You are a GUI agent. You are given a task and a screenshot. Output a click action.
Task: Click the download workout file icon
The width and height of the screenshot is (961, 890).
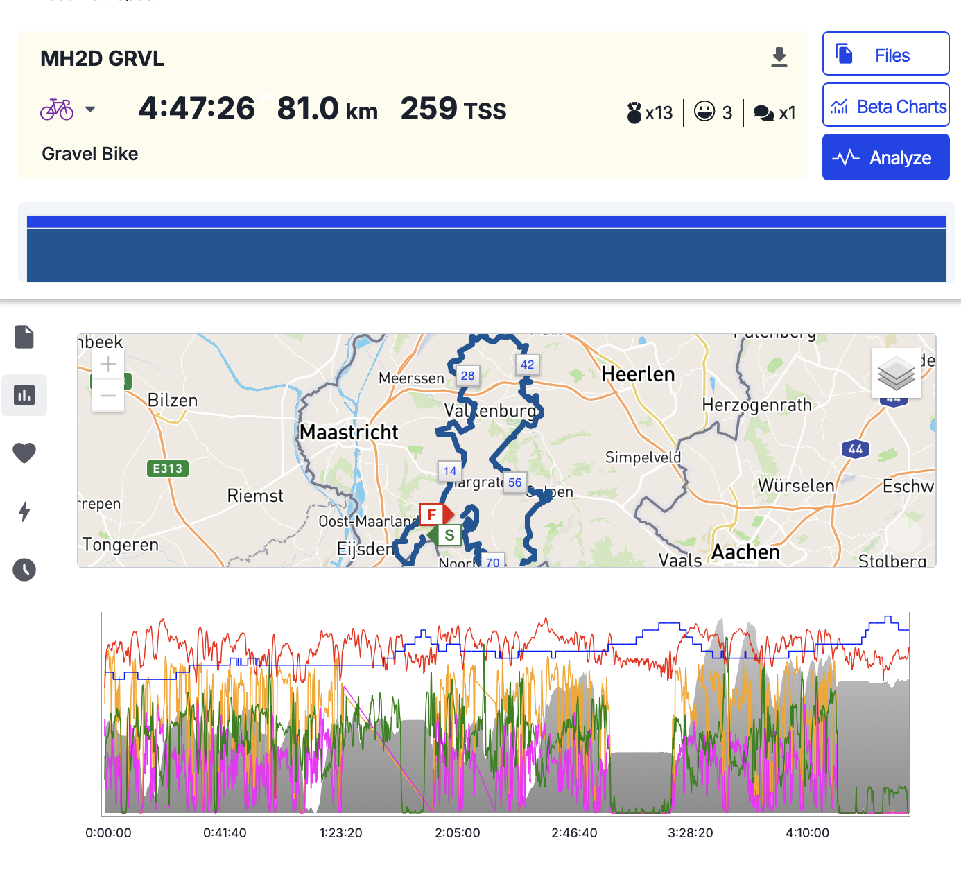pyautogui.click(x=779, y=57)
